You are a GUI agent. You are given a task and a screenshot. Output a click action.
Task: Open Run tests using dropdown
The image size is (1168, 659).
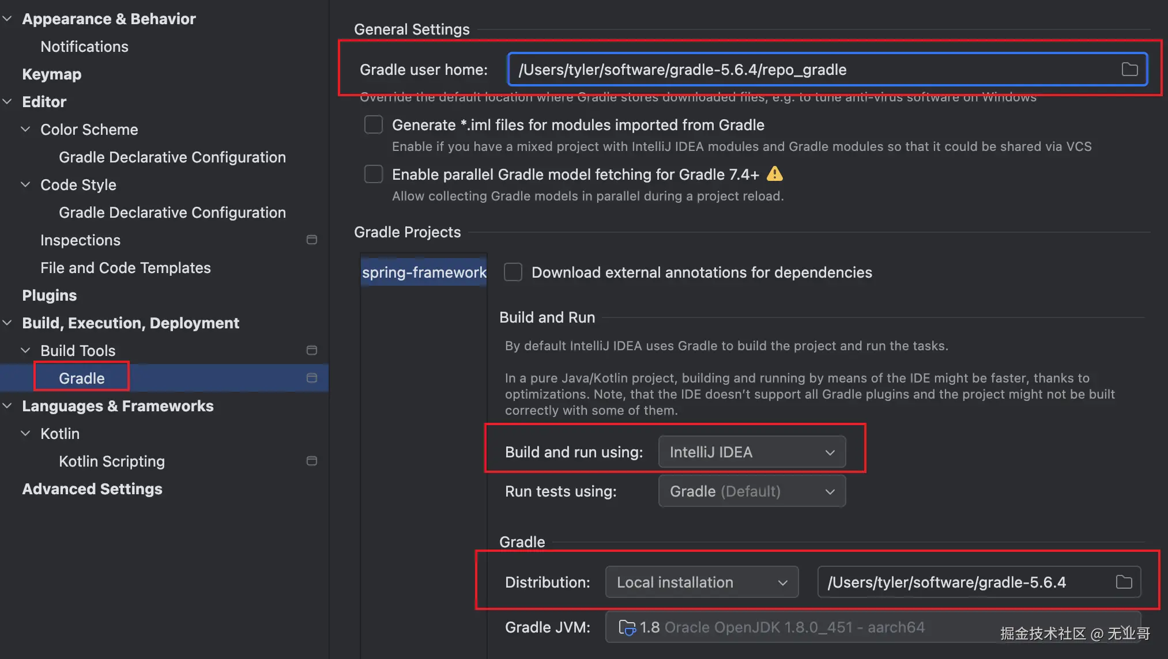click(752, 491)
